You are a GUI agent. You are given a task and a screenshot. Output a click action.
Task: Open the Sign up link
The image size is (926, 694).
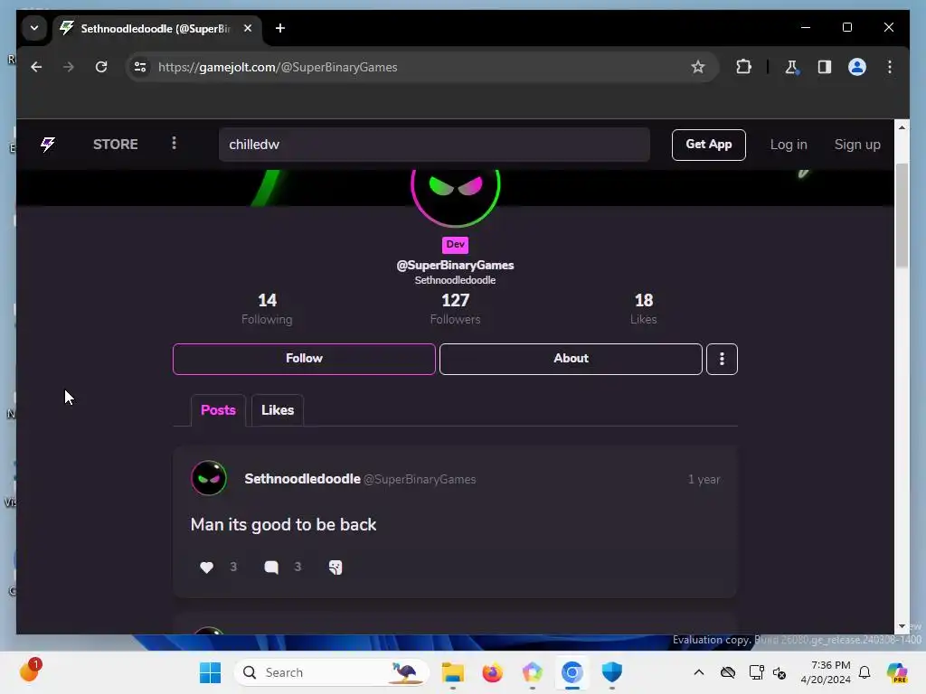857,145
